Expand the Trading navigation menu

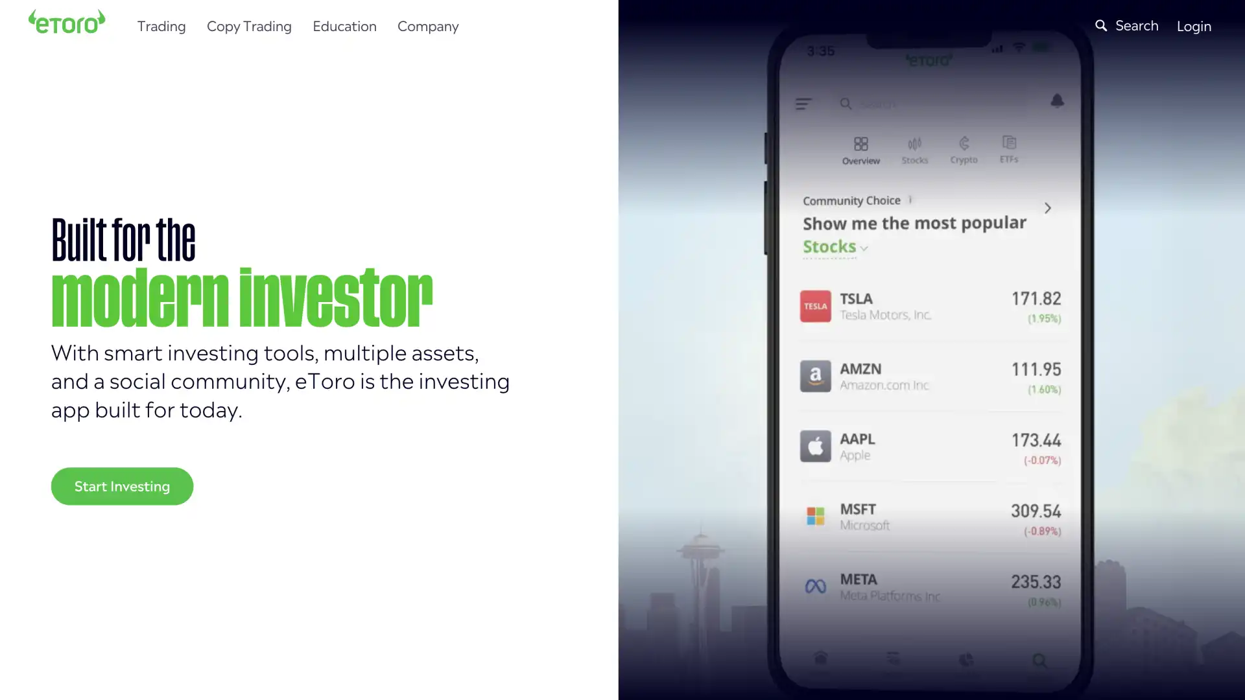(161, 26)
